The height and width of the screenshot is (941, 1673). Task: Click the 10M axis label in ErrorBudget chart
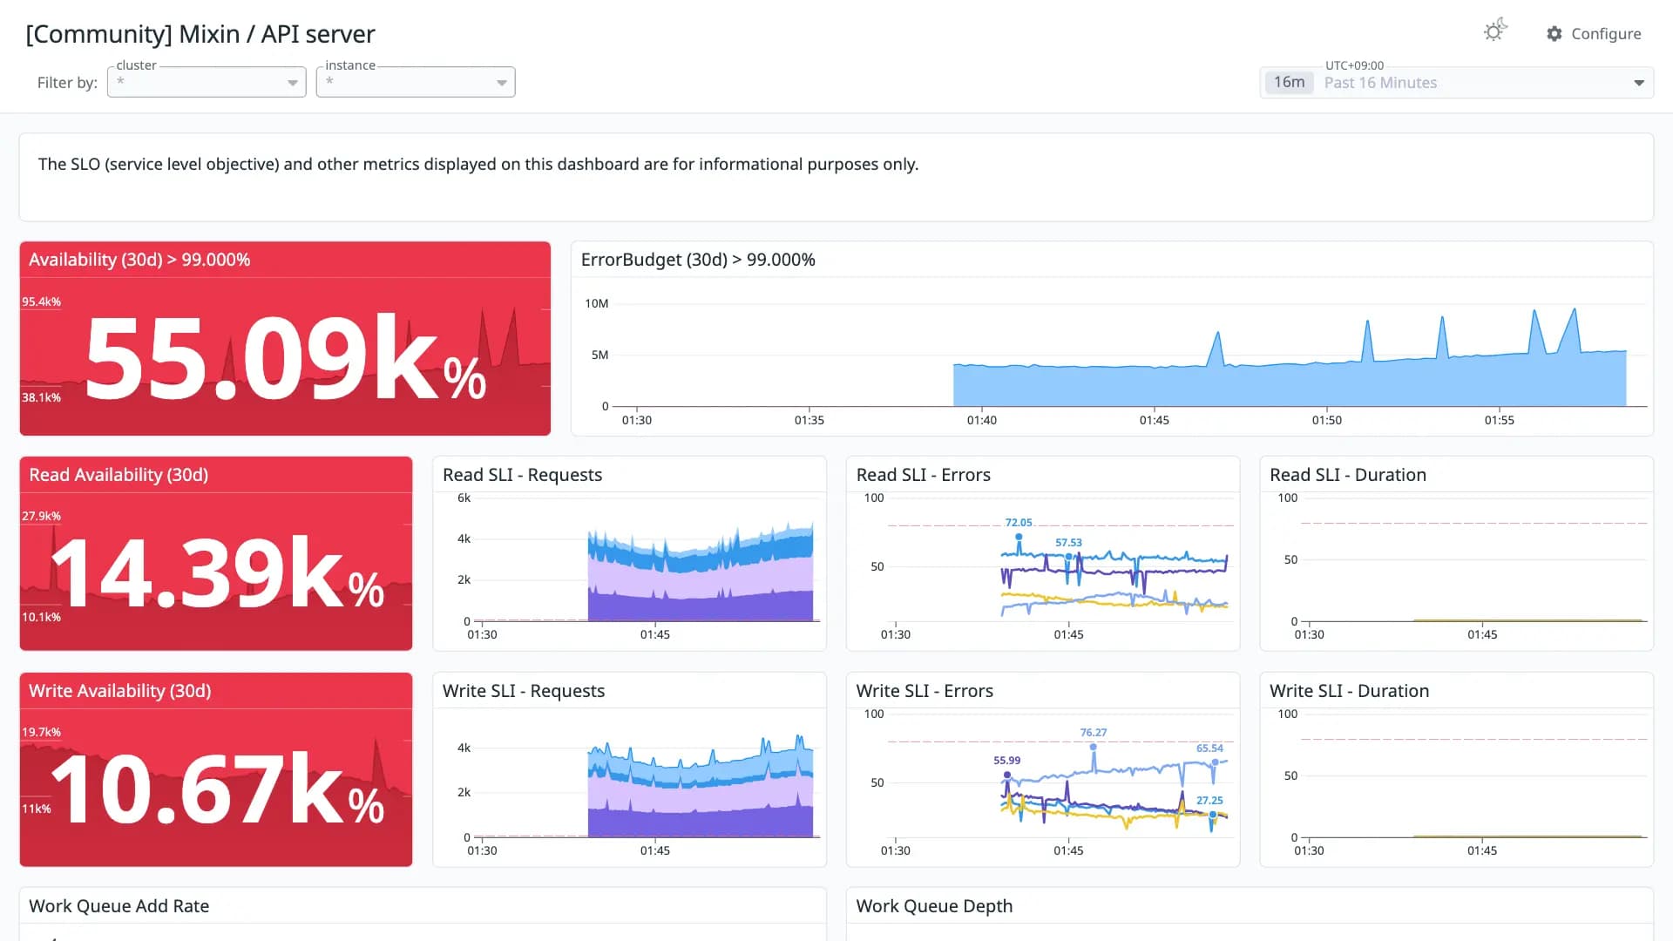point(597,303)
